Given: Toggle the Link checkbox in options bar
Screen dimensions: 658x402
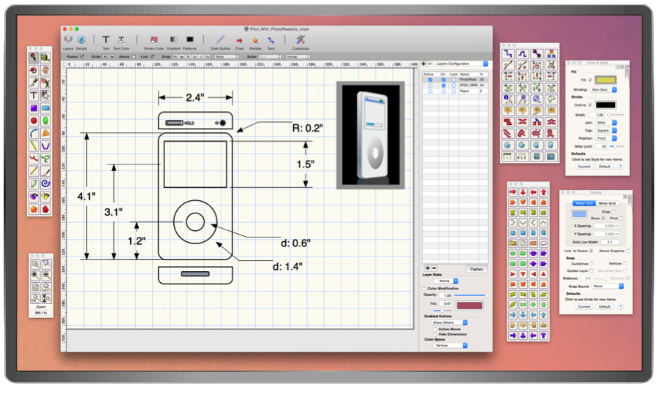Looking at the screenshot, I should [x=152, y=56].
